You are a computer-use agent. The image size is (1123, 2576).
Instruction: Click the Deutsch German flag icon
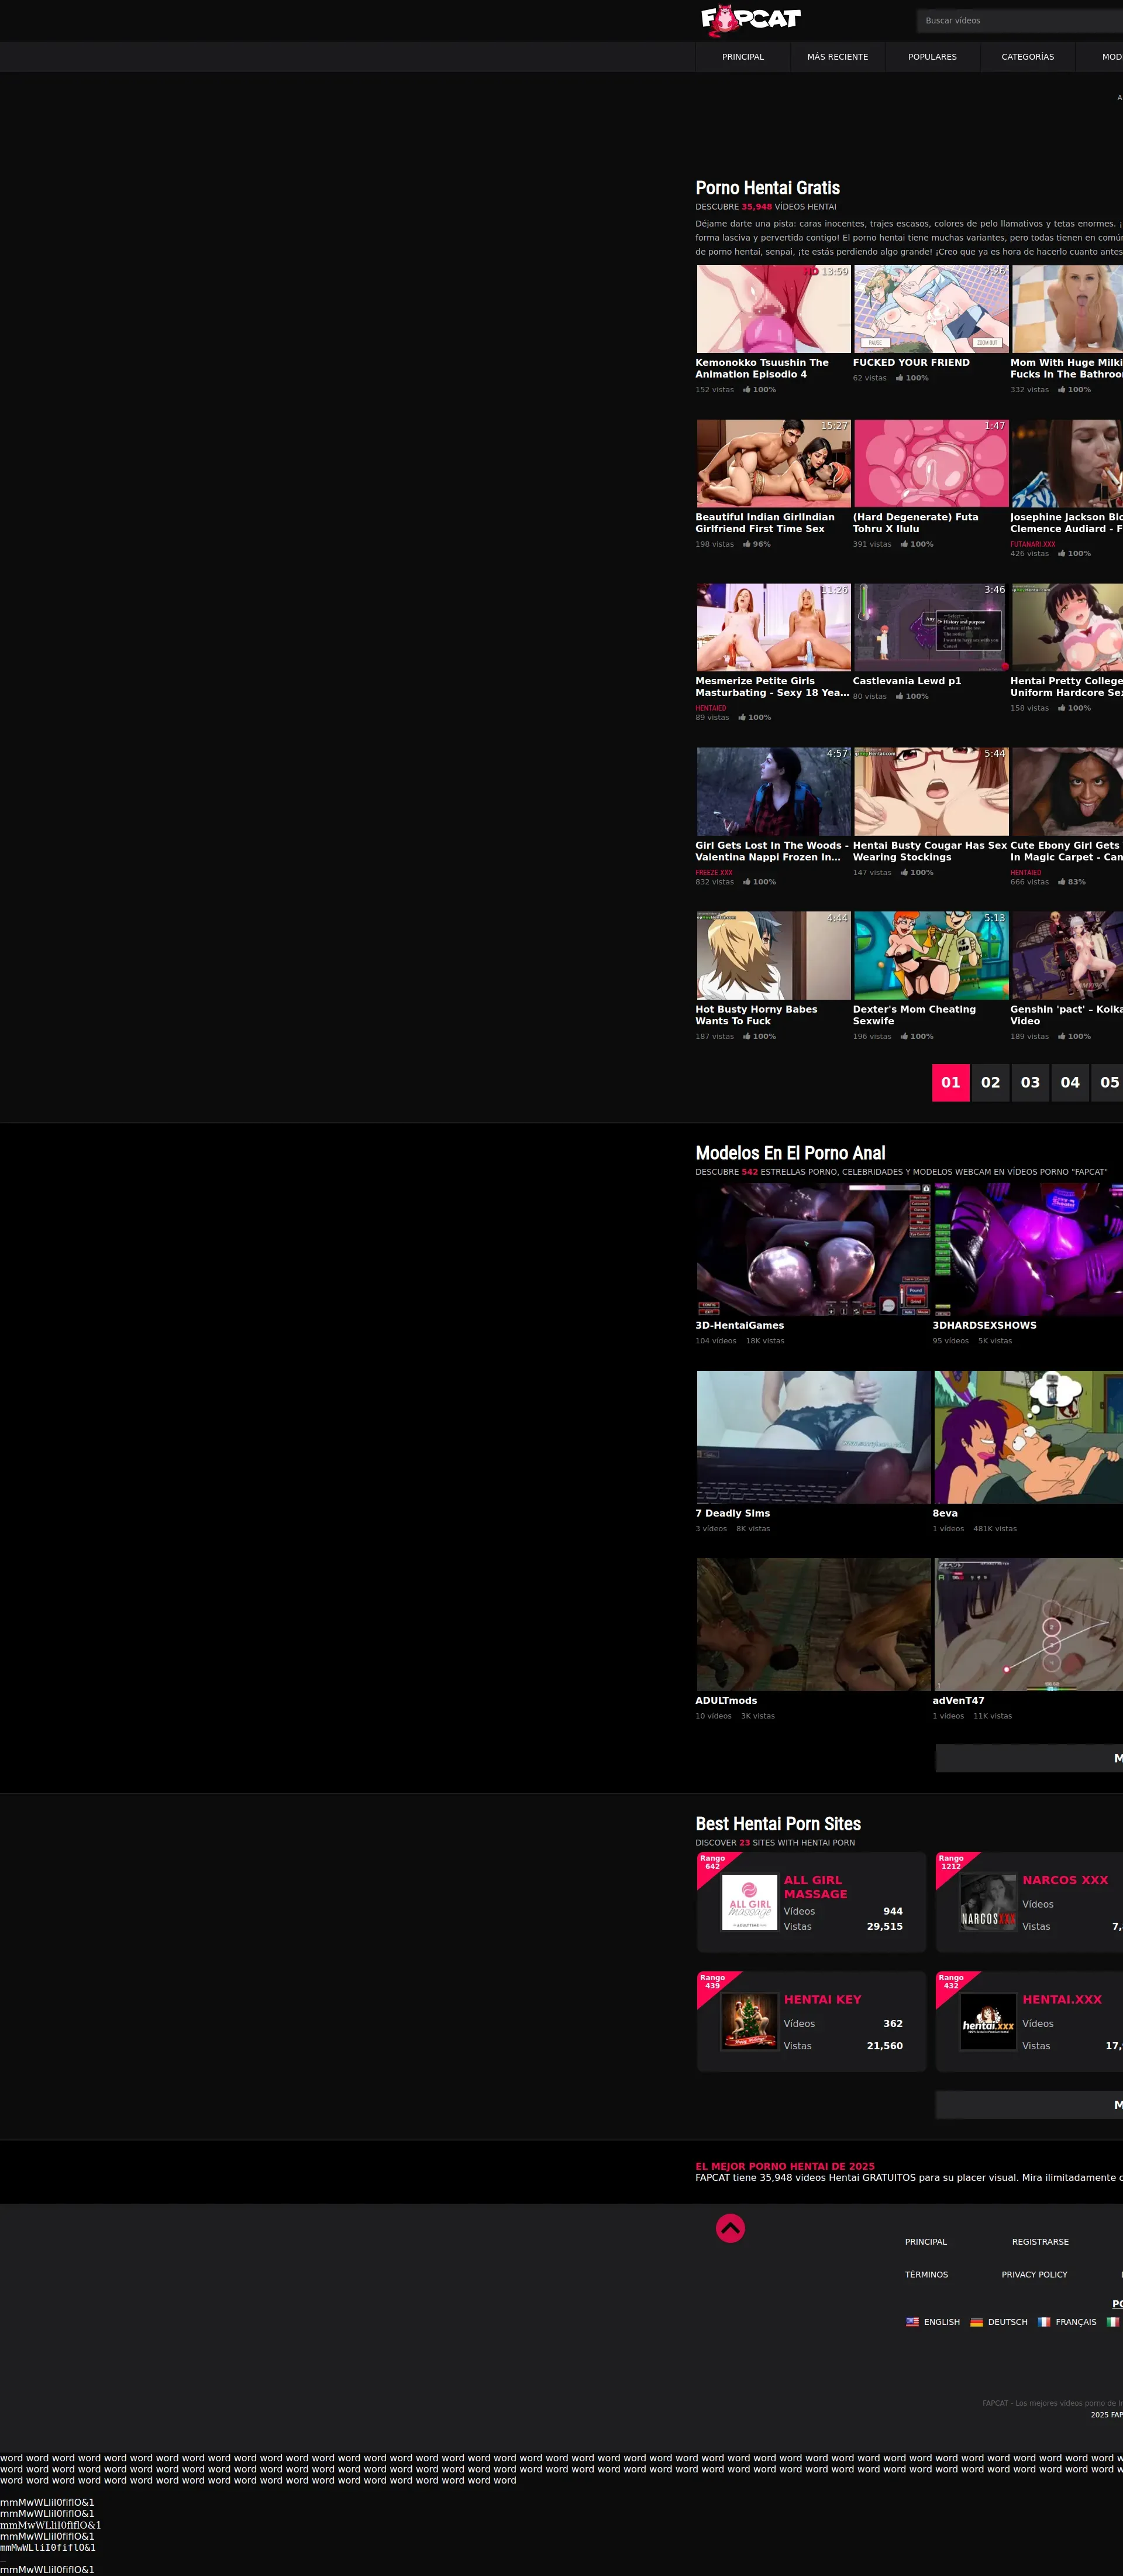(x=976, y=2322)
